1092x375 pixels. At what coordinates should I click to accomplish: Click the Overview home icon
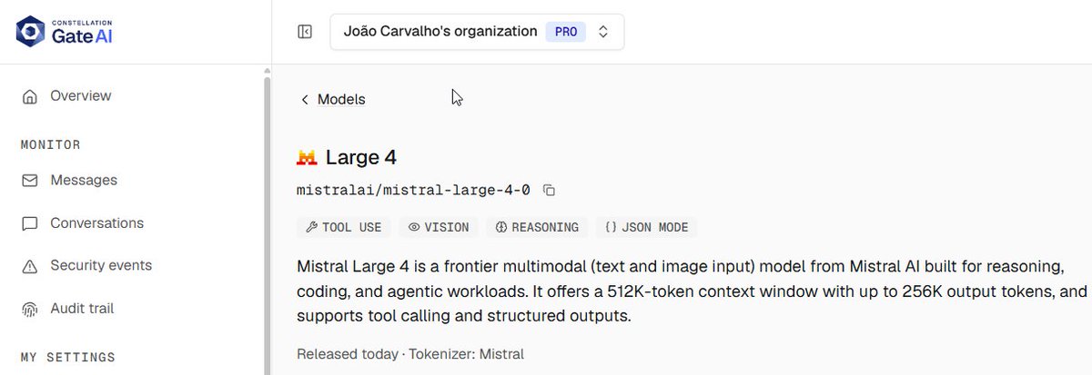tap(30, 96)
